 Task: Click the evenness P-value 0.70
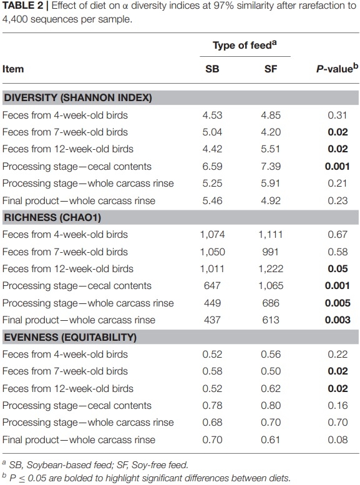(x=338, y=422)
